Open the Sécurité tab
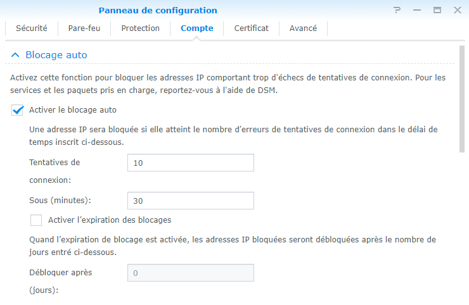 point(32,28)
